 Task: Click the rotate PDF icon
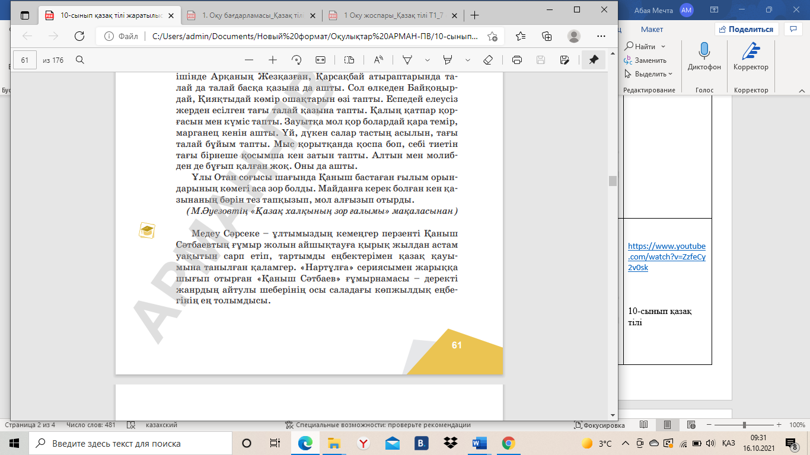[296, 60]
